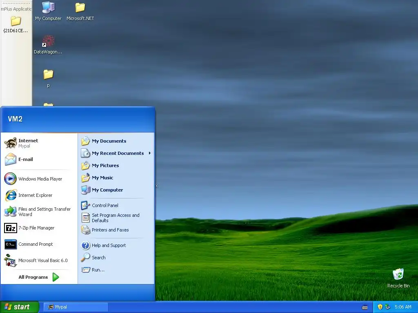The image size is (418, 313).
Task: Open My Documents in Start menu
Action: pyautogui.click(x=116, y=141)
